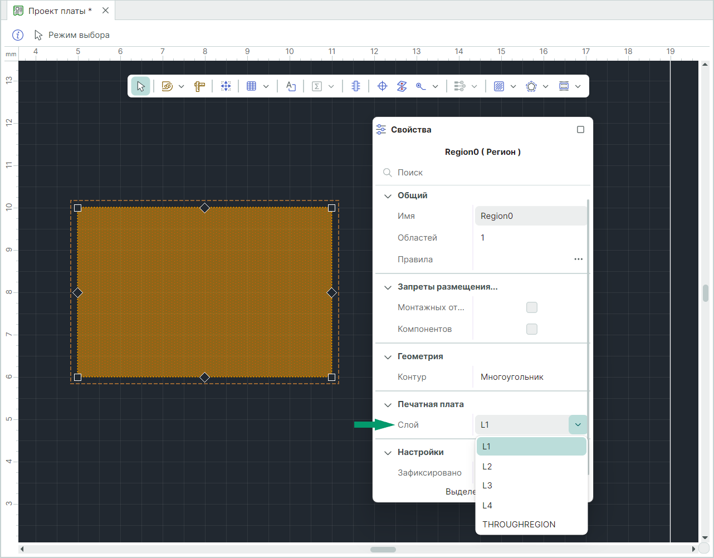This screenshot has height=558, width=714.
Task: Open the Правила ellipsis button
Action: [x=578, y=260]
